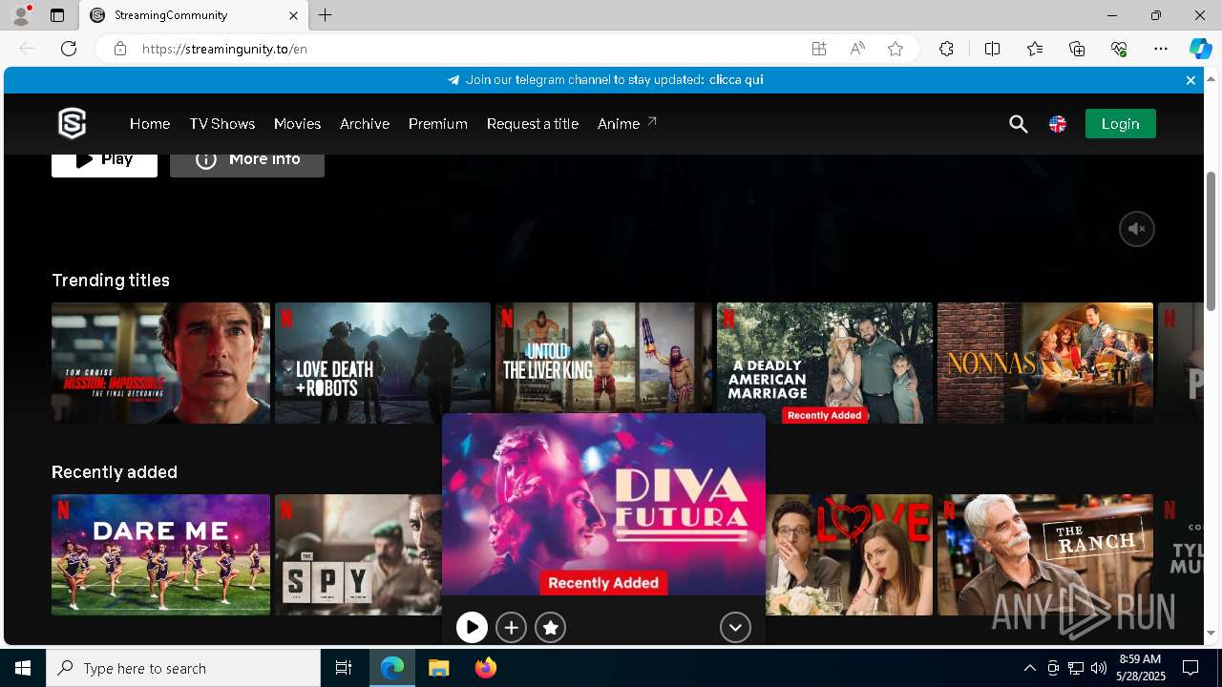The image size is (1222, 687).
Task: Toggle Edge split screen
Action: pyautogui.click(x=992, y=49)
